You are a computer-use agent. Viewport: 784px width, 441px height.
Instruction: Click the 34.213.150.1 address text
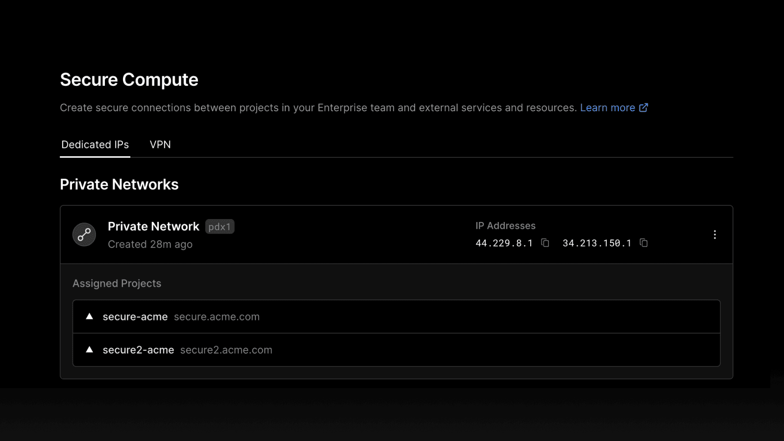coord(597,244)
